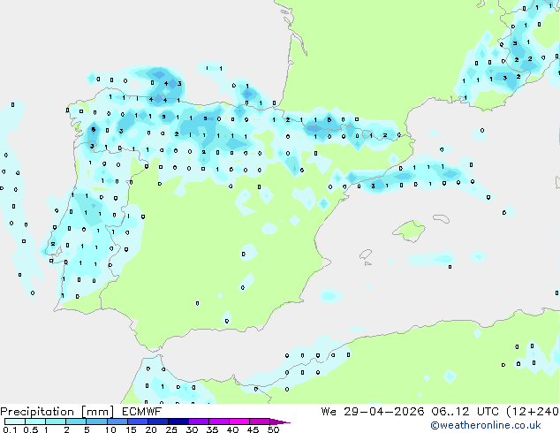560x433 pixels.
Task: Select the 45–50 mm legend swatch
Action: pyautogui.click(x=260, y=422)
